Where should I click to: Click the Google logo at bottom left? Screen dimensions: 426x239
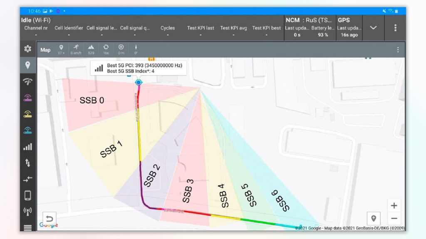pos(48,224)
